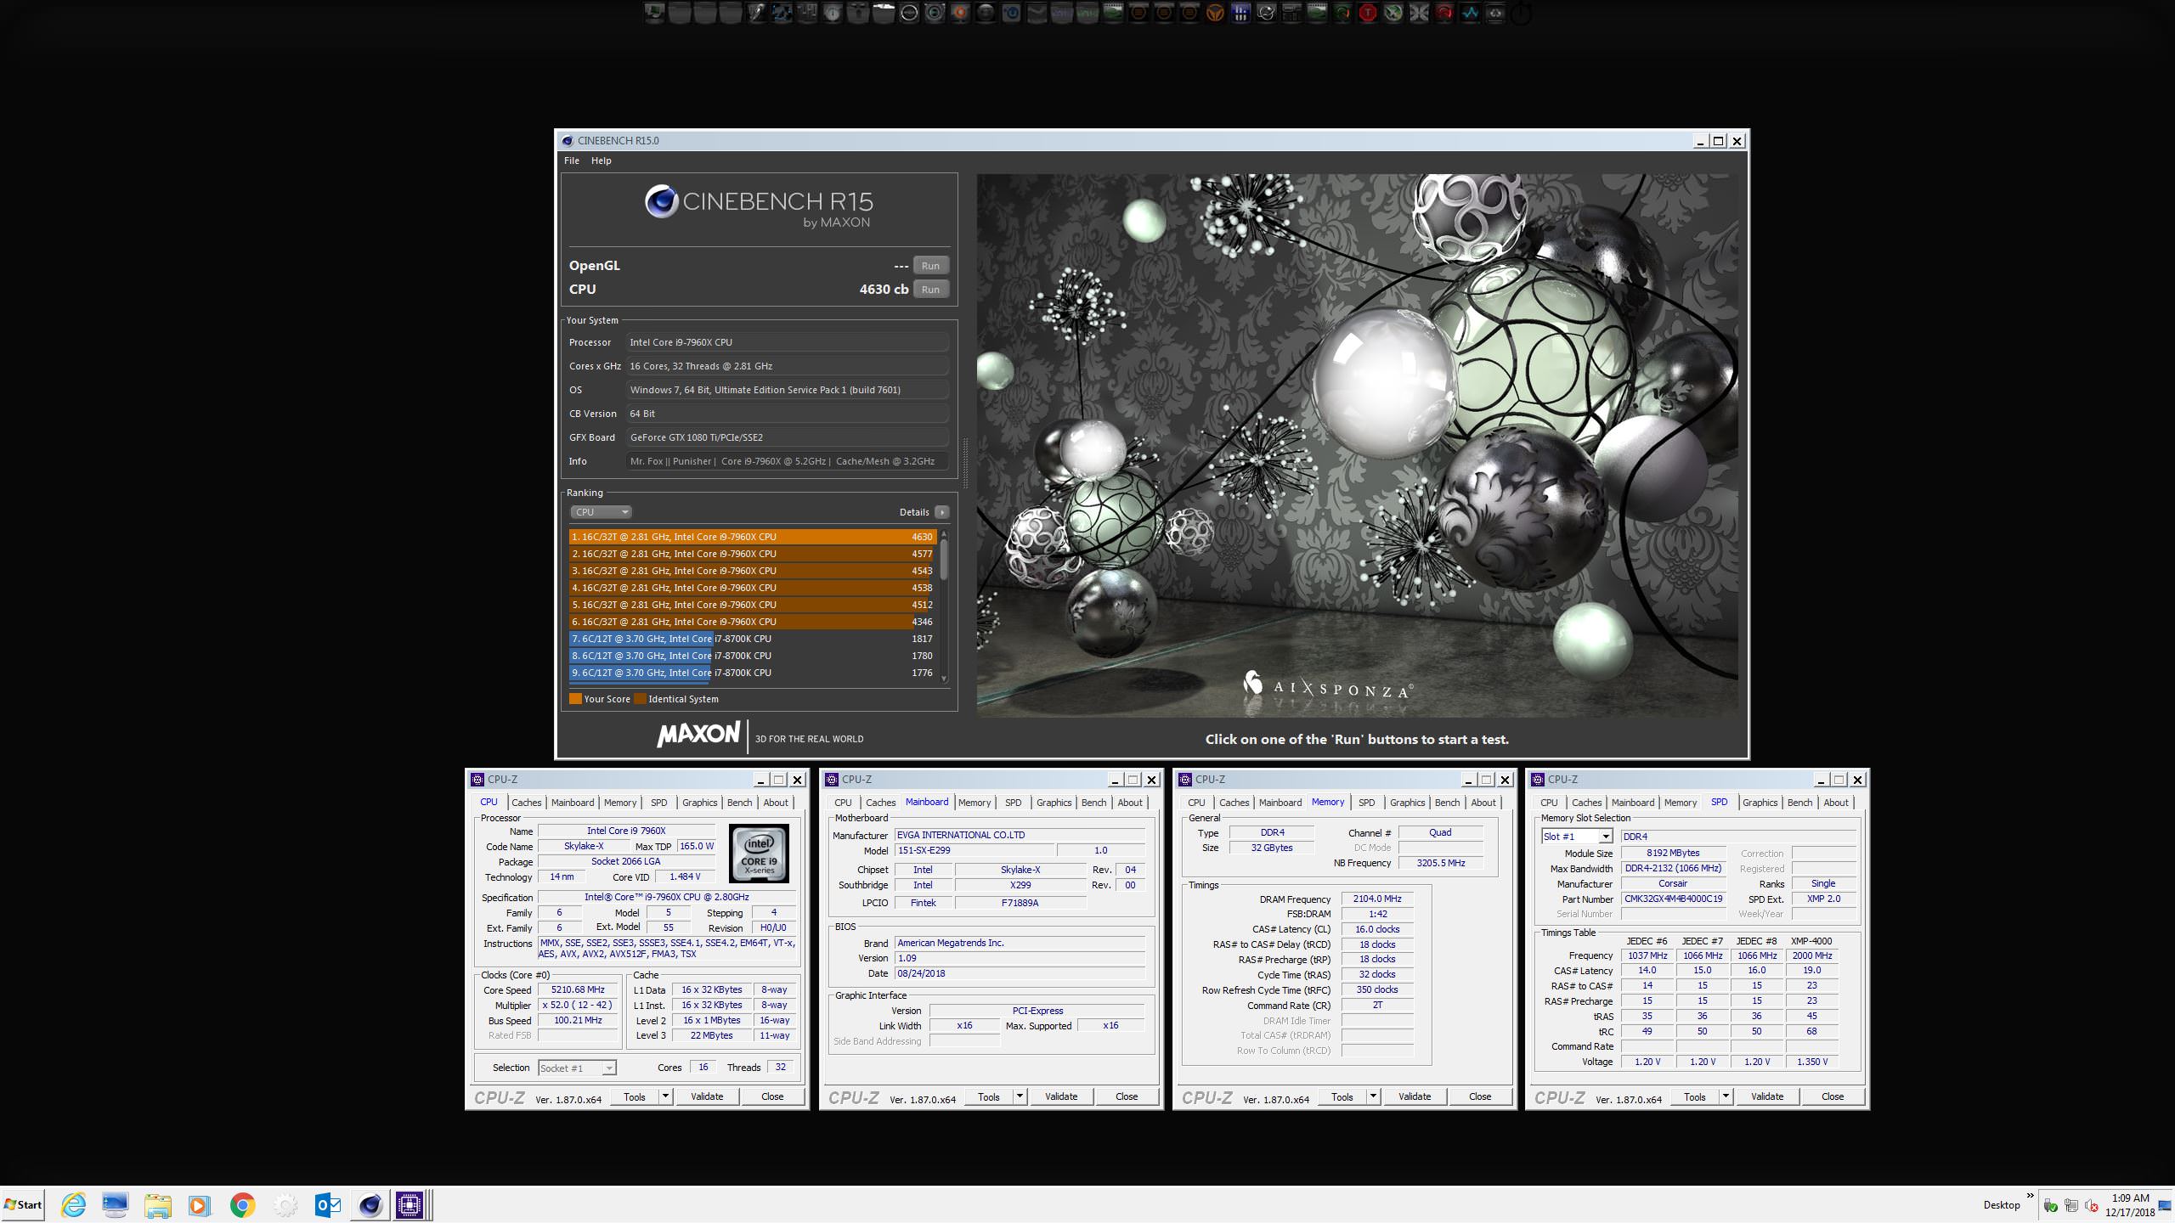Click the ranking list scrollbar thumb
The height and width of the screenshot is (1223, 2175).
click(x=943, y=561)
